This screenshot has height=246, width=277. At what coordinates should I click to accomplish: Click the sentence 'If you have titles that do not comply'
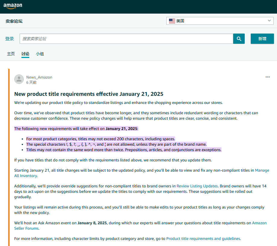point(113,160)
